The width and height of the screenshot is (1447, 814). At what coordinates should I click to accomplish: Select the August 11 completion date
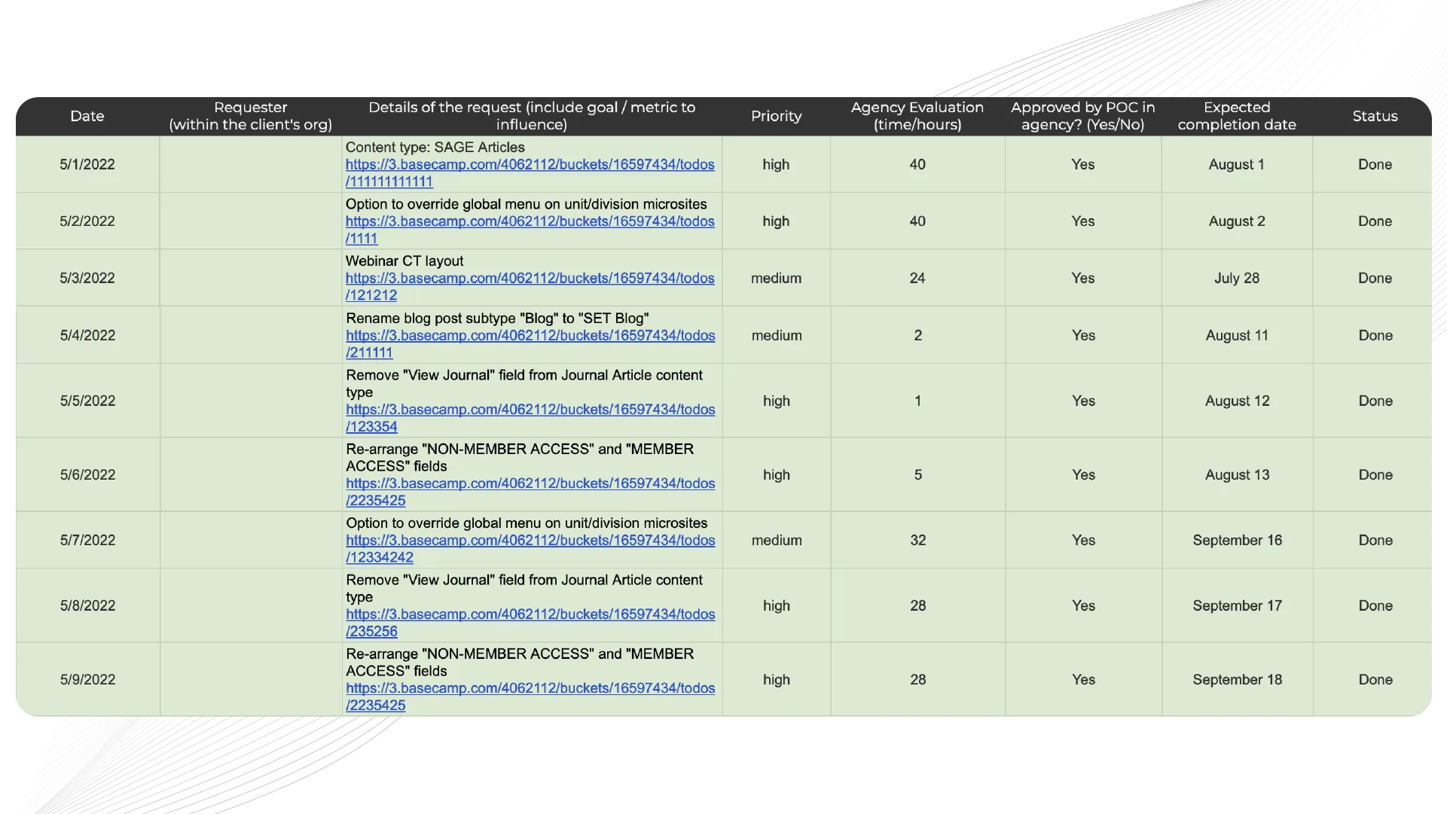click(1237, 335)
